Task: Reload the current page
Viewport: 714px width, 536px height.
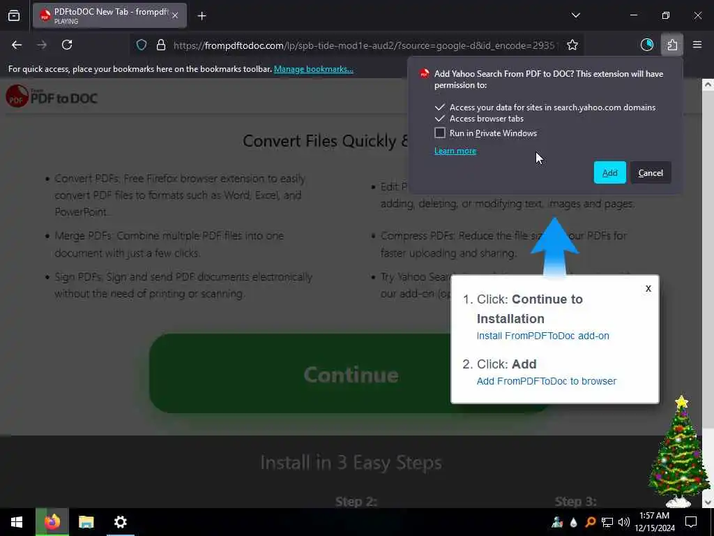Action: click(67, 45)
